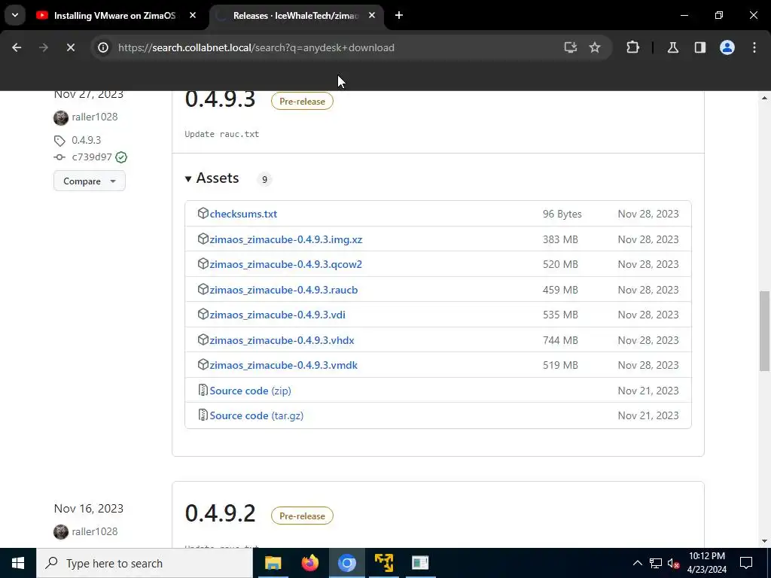Click the Pre-release badge for 0.4.9.3
This screenshot has width=771, height=578.
(302, 102)
